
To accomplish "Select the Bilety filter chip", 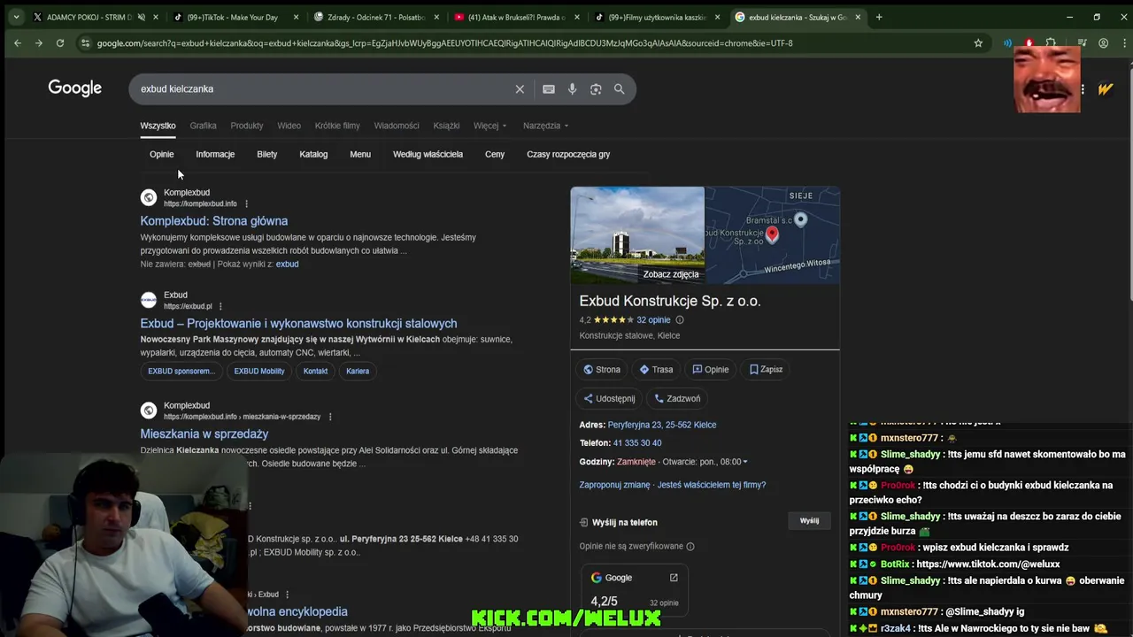I will click(x=267, y=154).
